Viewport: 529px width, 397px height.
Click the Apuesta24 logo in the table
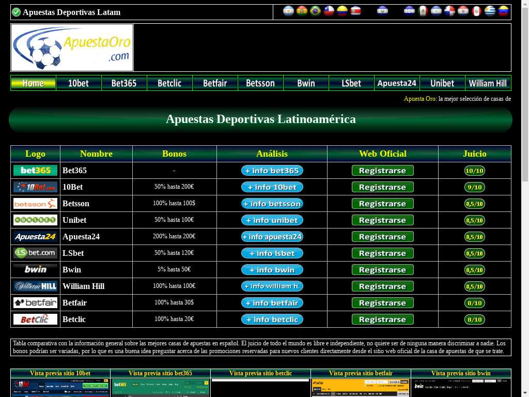tap(36, 237)
